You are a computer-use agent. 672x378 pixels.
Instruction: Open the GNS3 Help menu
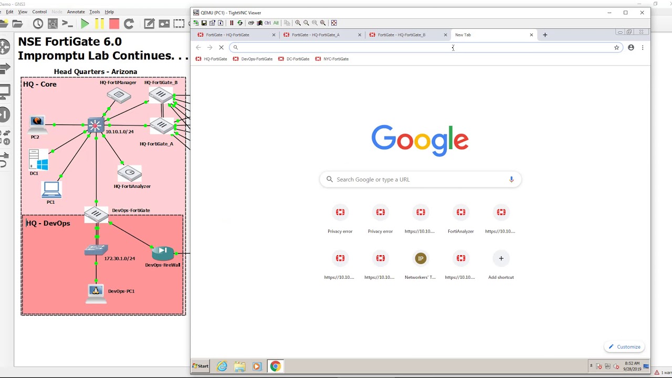click(x=109, y=12)
